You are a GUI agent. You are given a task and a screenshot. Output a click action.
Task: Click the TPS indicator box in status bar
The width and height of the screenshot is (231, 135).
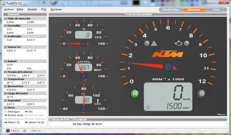tap(39, 131)
